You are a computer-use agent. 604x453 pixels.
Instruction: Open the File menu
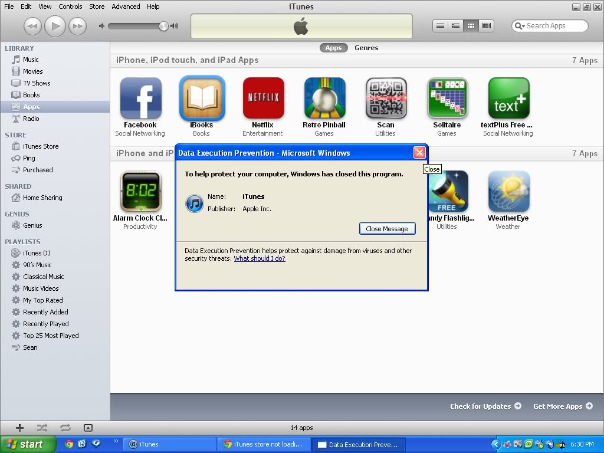(9, 6)
